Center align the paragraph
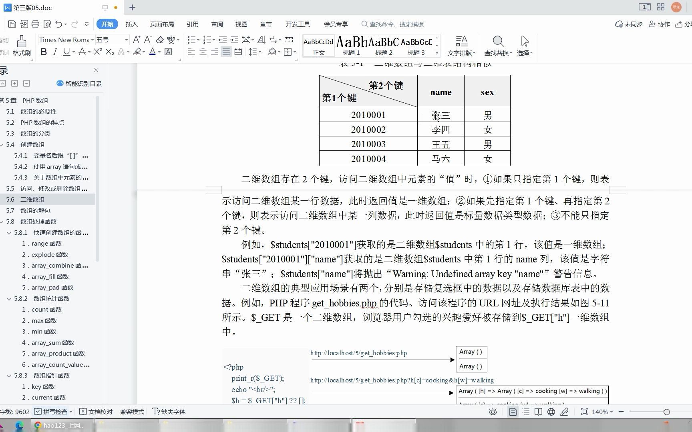 coord(203,52)
